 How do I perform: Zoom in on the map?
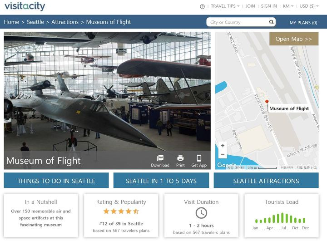(223, 146)
